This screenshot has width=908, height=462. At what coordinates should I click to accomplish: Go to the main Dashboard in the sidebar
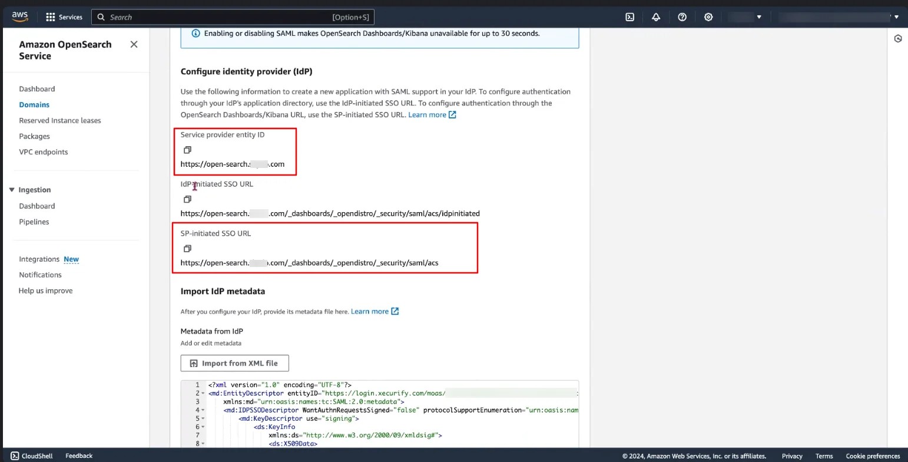tap(37, 89)
